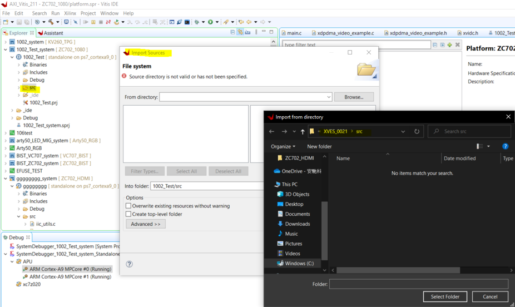Click the Browse... button in Import Sources
515x307 pixels.
pos(354,97)
